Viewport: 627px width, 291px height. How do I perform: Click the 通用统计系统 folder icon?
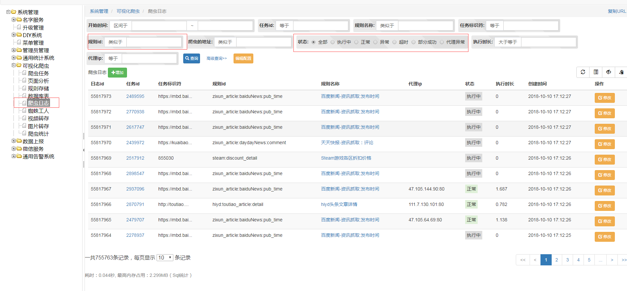(x=19, y=57)
